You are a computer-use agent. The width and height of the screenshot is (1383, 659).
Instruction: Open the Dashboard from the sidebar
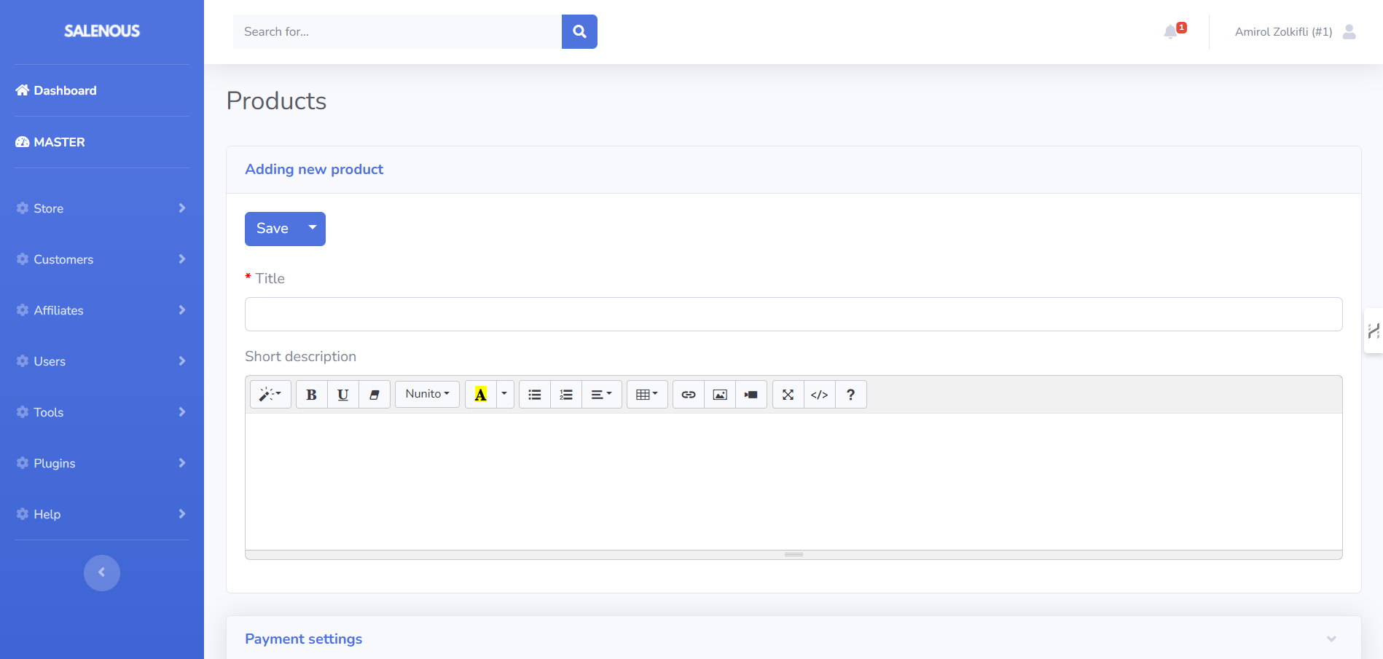pos(65,90)
